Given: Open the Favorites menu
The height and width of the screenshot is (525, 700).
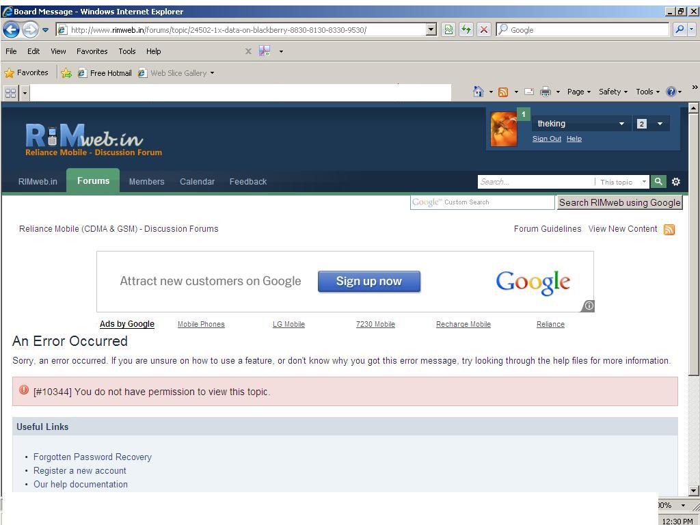Looking at the screenshot, I should coord(92,51).
